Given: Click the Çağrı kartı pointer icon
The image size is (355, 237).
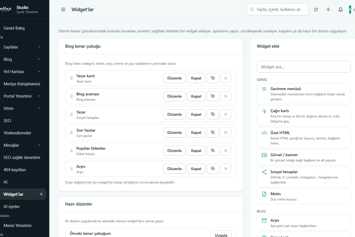Looking at the screenshot, I should click(264, 111).
